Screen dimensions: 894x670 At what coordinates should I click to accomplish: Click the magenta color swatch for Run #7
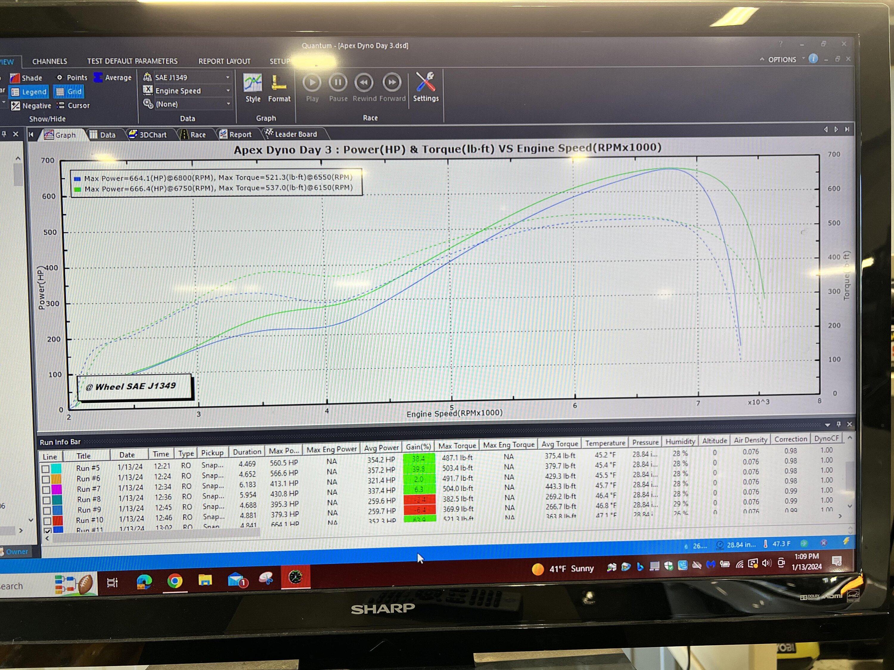pos(57,490)
